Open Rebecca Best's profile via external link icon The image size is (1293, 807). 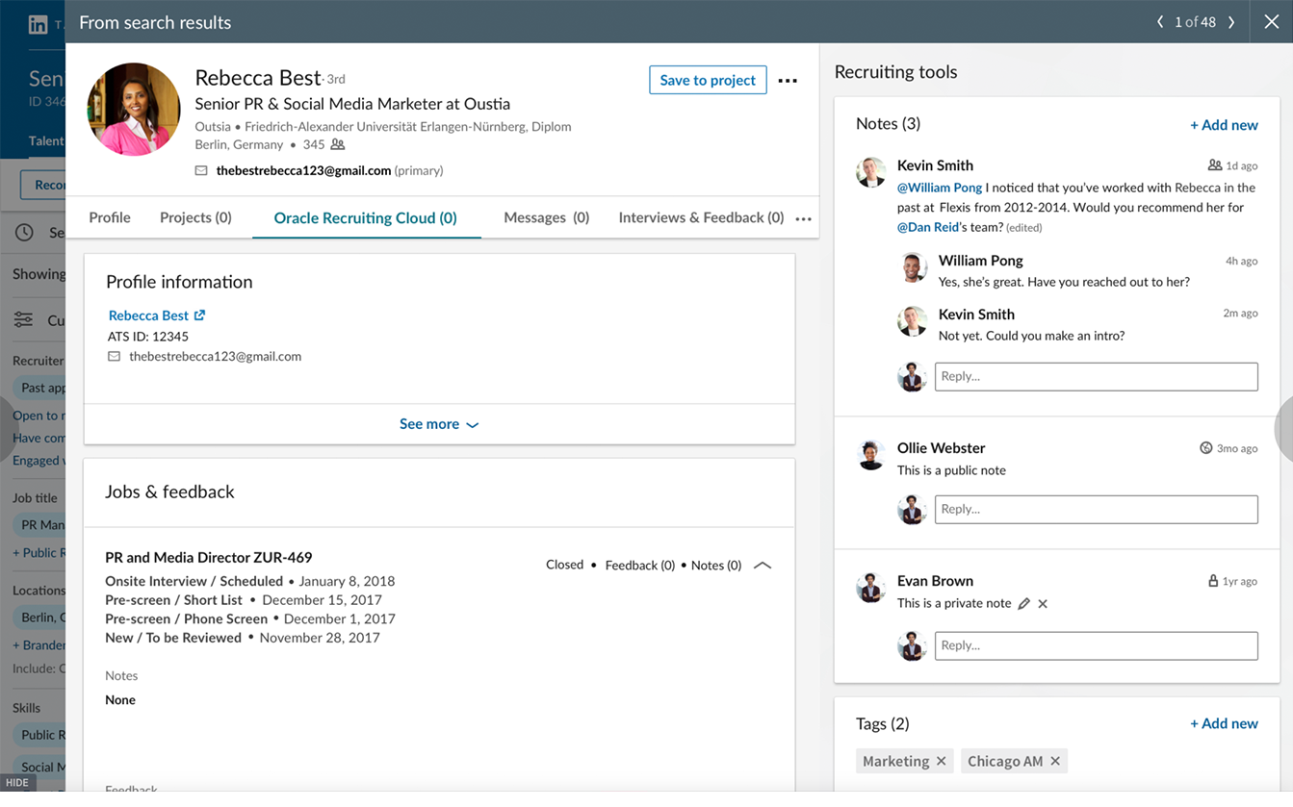pos(199,315)
